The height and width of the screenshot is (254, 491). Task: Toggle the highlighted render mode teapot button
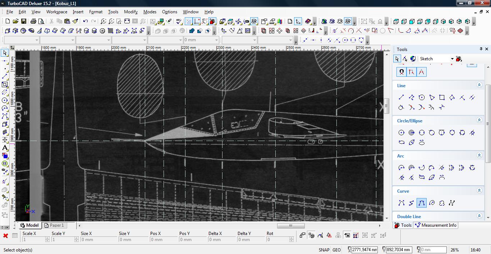point(348,21)
